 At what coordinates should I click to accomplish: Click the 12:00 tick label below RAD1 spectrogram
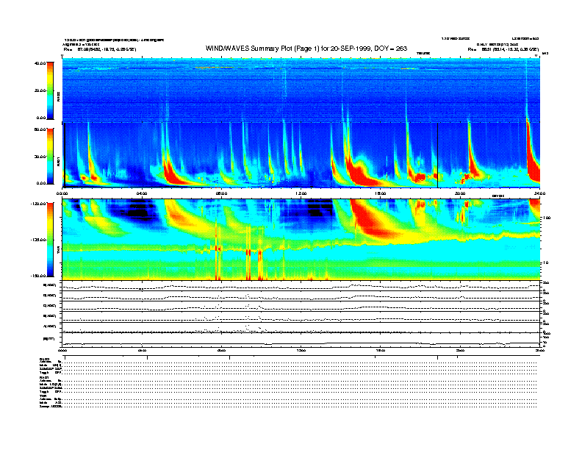301,193
